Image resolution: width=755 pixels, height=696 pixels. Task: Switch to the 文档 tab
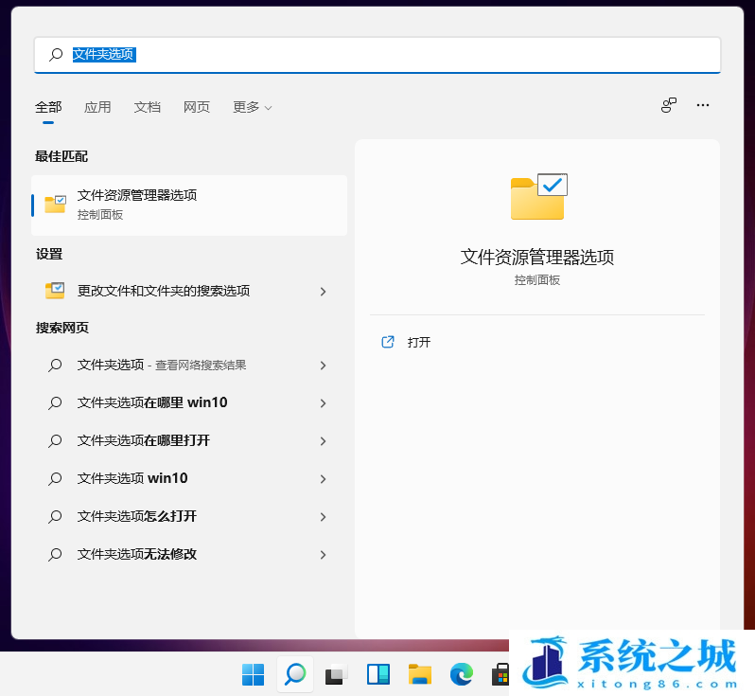[148, 107]
